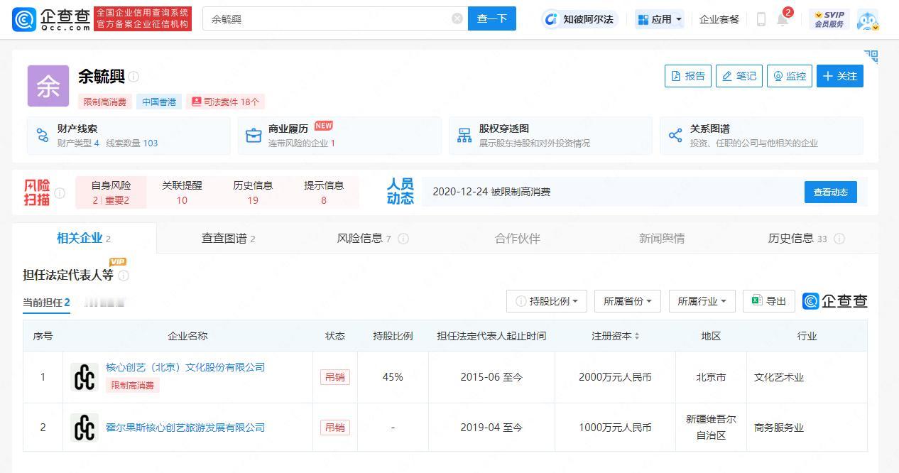Click the mobile phone icon
Image resolution: width=899 pixels, height=473 pixels.
coord(761,19)
